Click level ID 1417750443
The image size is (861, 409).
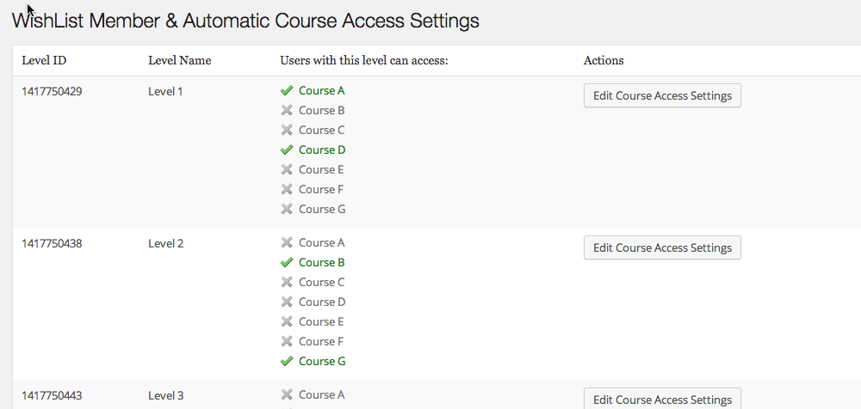click(53, 395)
